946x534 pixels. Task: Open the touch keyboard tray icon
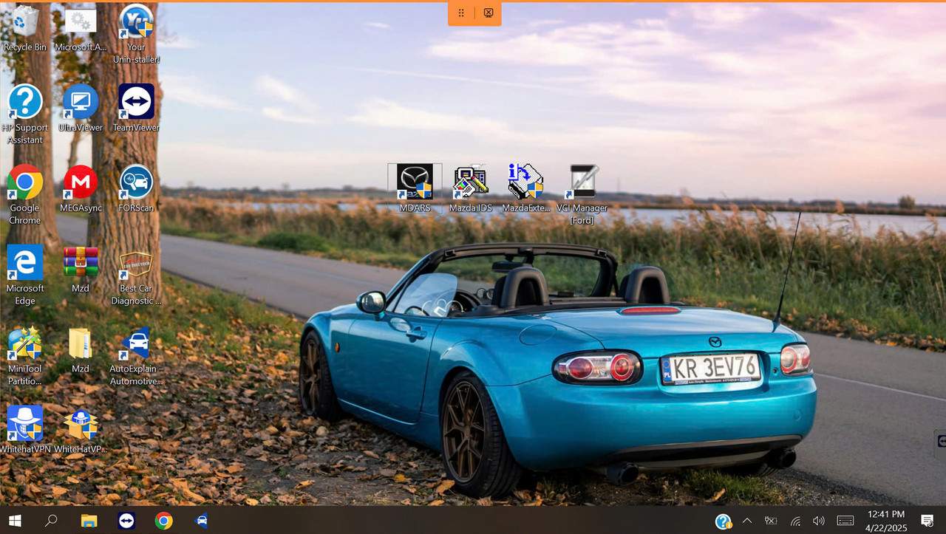pyautogui.click(x=845, y=521)
